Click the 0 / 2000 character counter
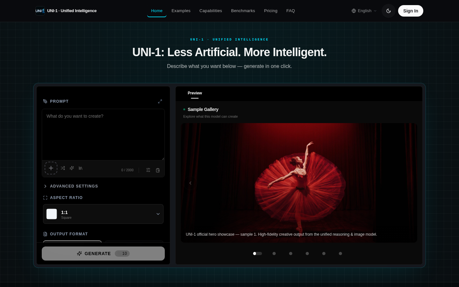This screenshot has width=459, height=287. [127, 170]
